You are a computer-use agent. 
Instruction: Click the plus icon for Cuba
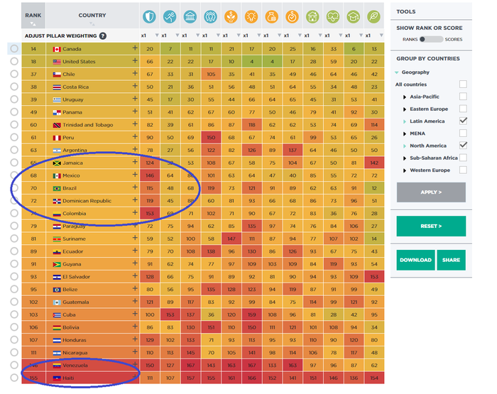[x=135, y=314]
